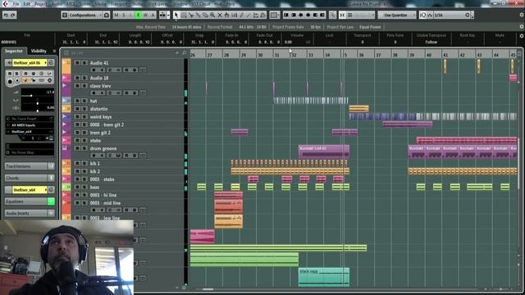Open the Transport menu
Viewport: 525px width, 295px height.
click(x=119, y=4)
